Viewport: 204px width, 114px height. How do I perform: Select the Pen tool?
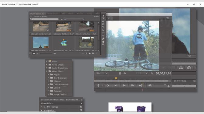click(103, 39)
